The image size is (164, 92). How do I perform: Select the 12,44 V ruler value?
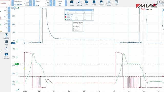pyautogui.click(x=69, y=17)
